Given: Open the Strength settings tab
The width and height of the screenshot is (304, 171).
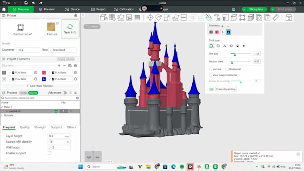Looking at the screenshot, I should pyautogui.click(x=40, y=127).
